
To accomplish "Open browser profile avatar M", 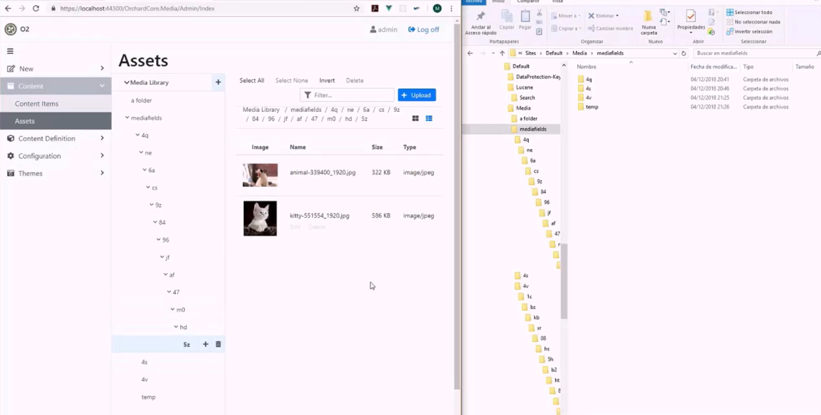I will [437, 8].
